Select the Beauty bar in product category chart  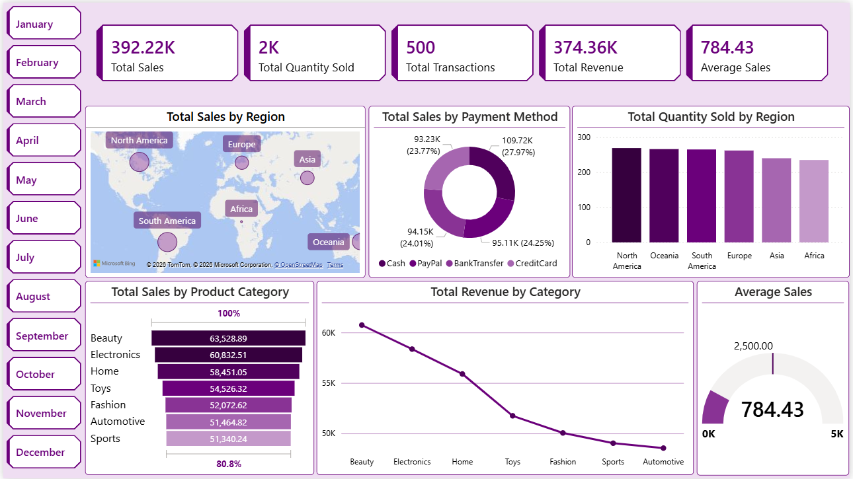229,338
